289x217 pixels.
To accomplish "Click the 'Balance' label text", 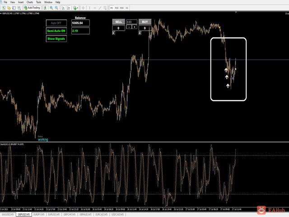I will tap(80, 18).
